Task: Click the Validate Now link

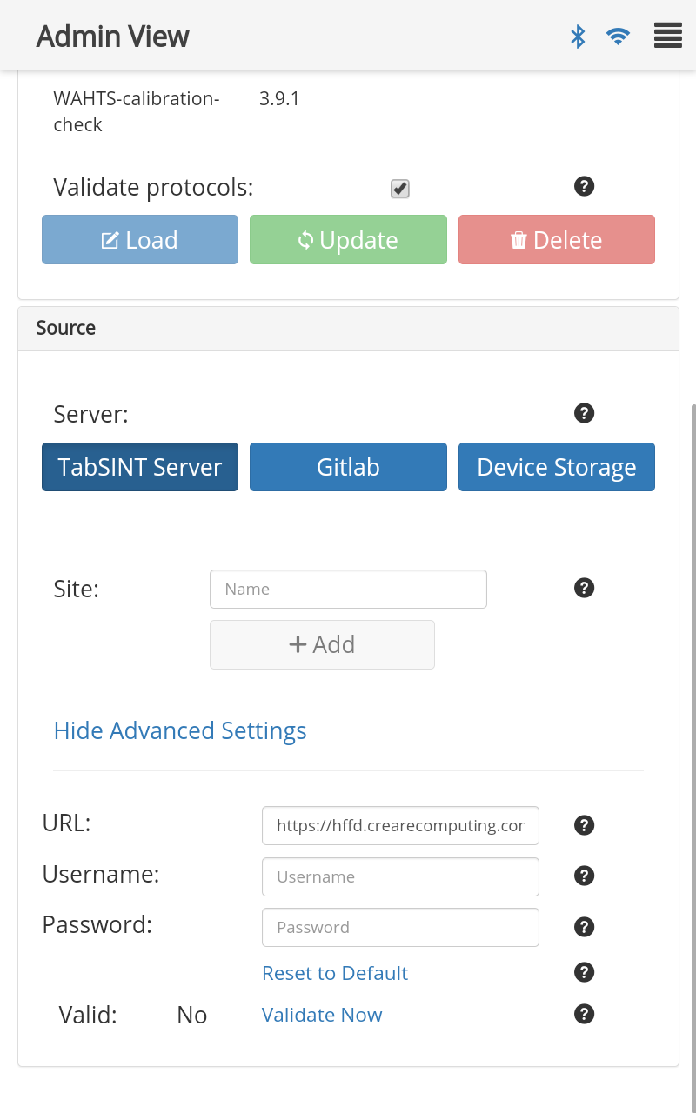Action: click(322, 1015)
